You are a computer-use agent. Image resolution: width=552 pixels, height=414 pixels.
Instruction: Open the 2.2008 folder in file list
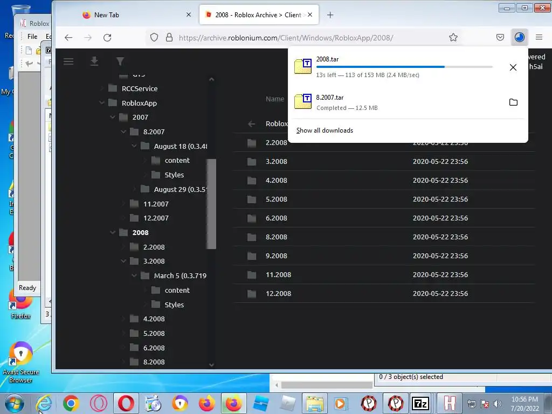coord(277,142)
